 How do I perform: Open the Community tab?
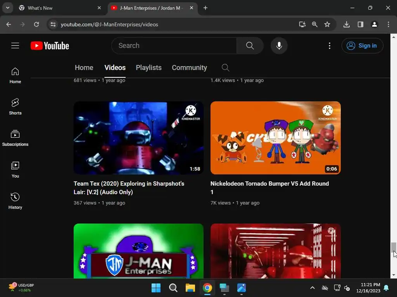tap(189, 67)
